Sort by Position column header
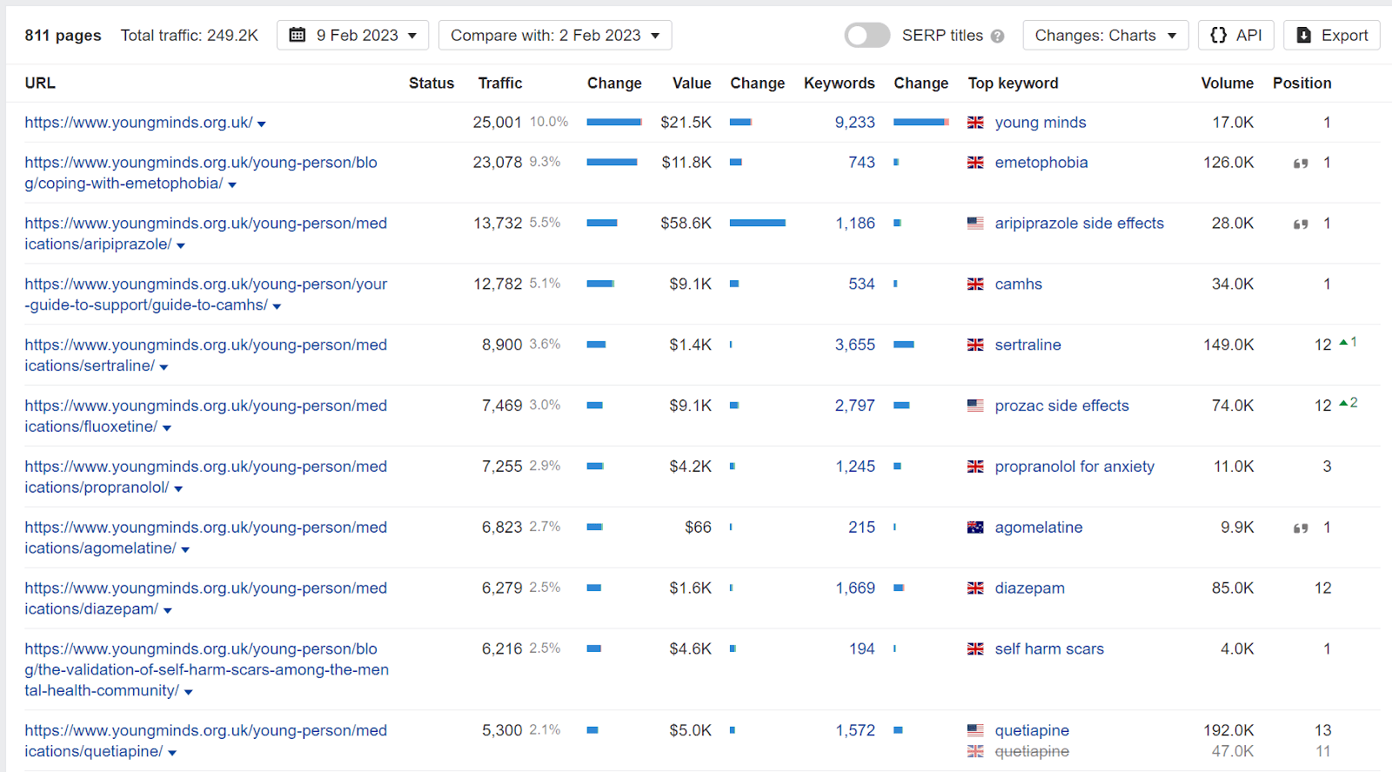This screenshot has width=1392, height=772. [x=1302, y=84]
